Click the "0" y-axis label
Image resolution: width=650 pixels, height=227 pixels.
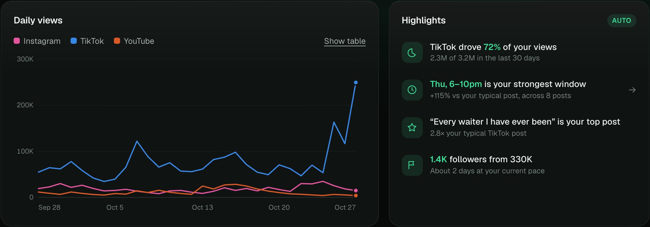(31, 197)
